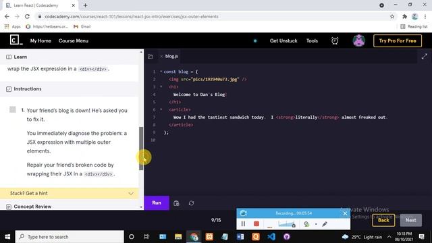
Task: Open Get Unstuck menu
Action: pos(283,40)
